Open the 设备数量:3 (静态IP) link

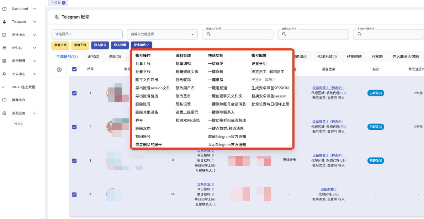click(x=328, y=88)
